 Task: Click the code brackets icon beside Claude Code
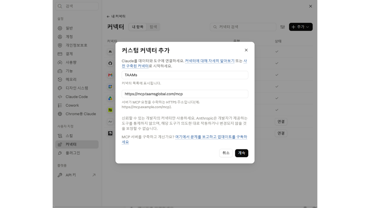pyautogui.click(x=60, y=97)
